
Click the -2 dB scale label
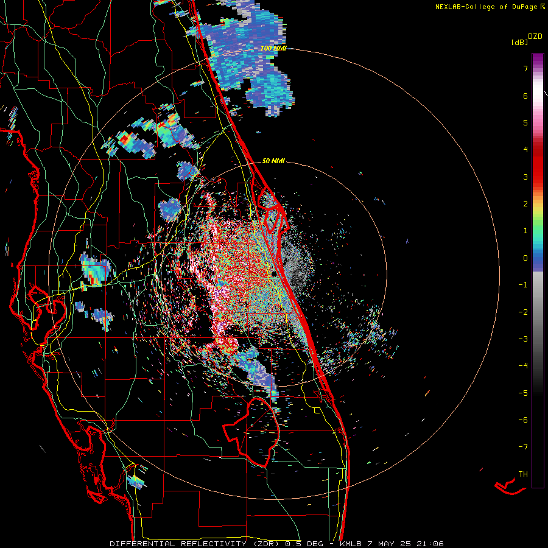point(523,312)
